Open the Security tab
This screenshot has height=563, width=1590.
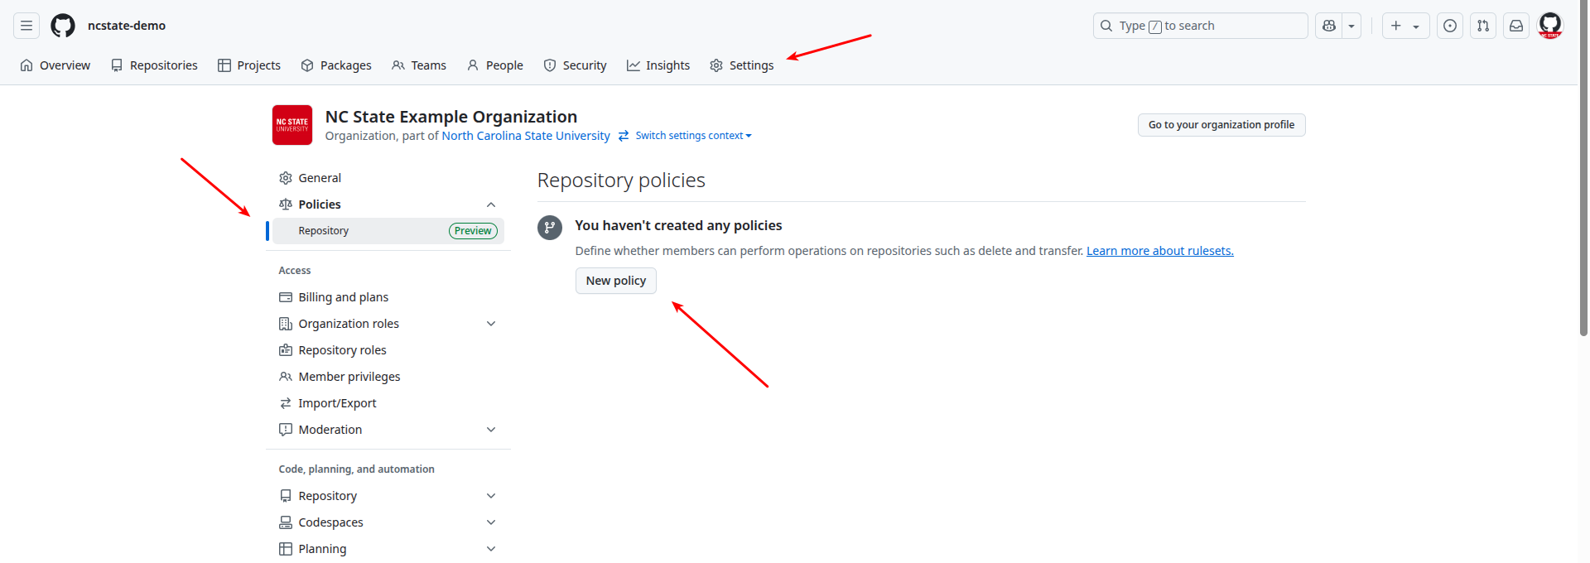[575, 65]
